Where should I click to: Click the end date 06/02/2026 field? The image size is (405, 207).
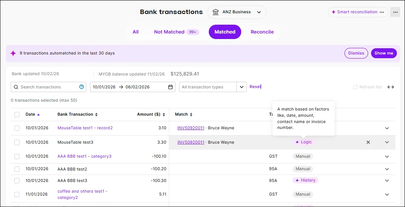(x=138, y=87)
